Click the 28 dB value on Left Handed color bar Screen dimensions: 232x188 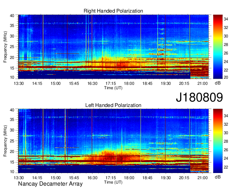click(x=226, y=141)
